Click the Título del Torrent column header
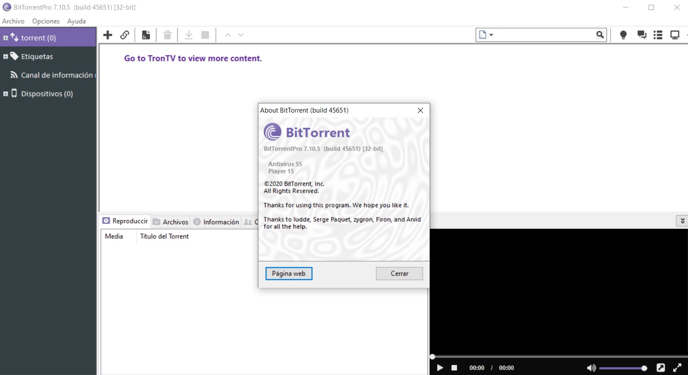Screen dimensions: 688x375 pos(164,236)
